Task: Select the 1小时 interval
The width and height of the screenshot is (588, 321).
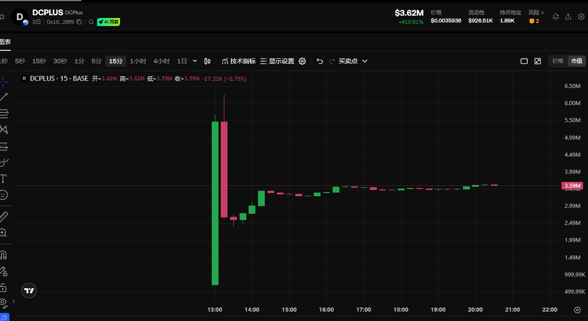Action: (138, 61)
